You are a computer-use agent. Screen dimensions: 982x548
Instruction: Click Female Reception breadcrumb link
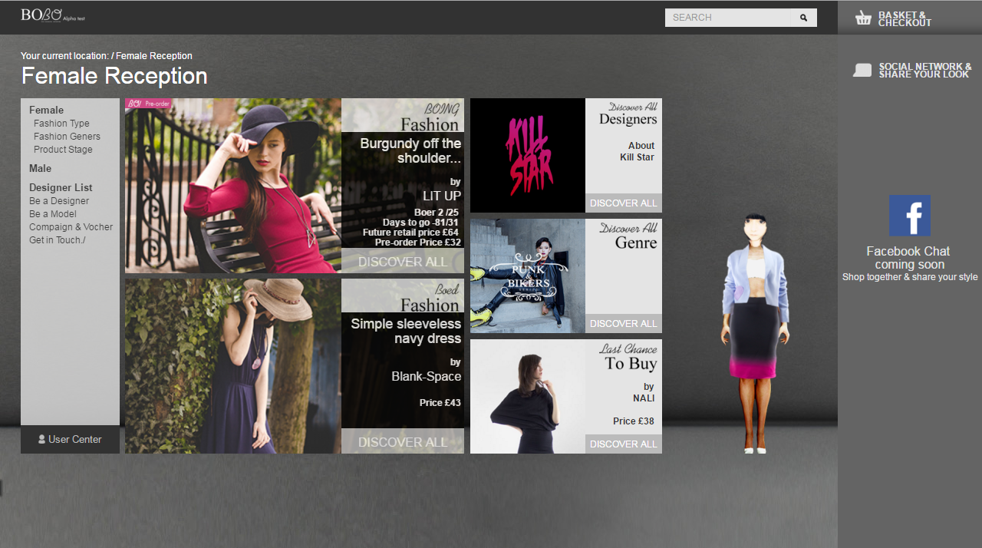tap(154, 56)
